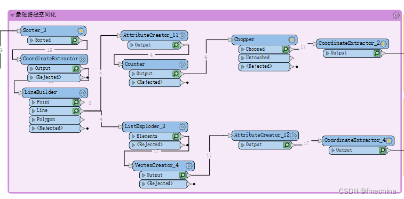Click feature count 19 on Sorter connection
This screenshot has width=404, height=199.
click(50, 50)
